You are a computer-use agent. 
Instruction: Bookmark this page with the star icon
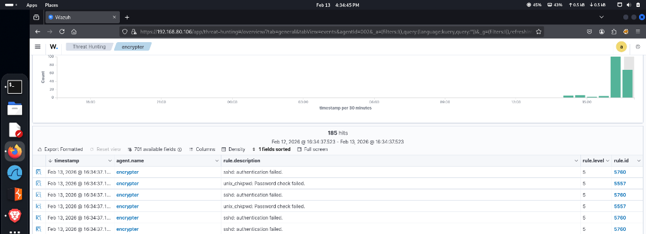pos(539,31)
